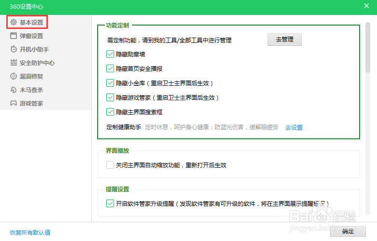377x241 pixels.
Task: Click the gamepad icon beside 游戏管家
Action: click(x=14, y=103)
